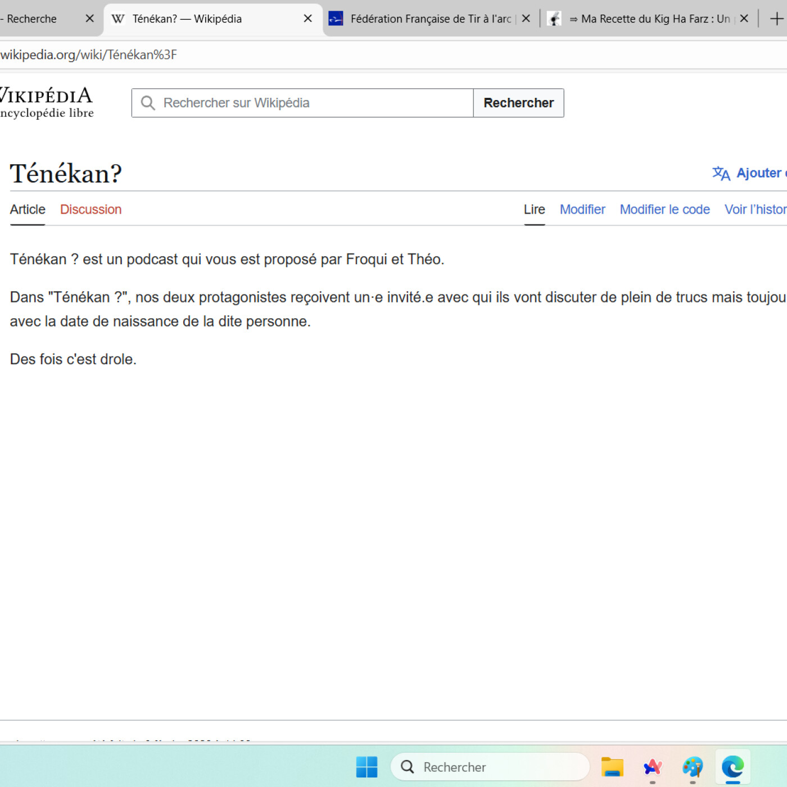Switch to the Discussion tab
Image resolution: width=787 pixels, height=787 pixels.
(91, 209)
